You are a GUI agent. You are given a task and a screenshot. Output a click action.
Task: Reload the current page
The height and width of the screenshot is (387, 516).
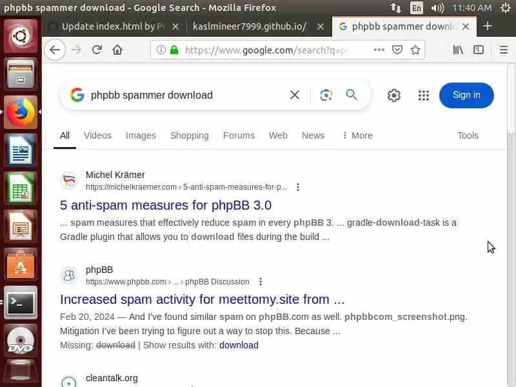97,50
